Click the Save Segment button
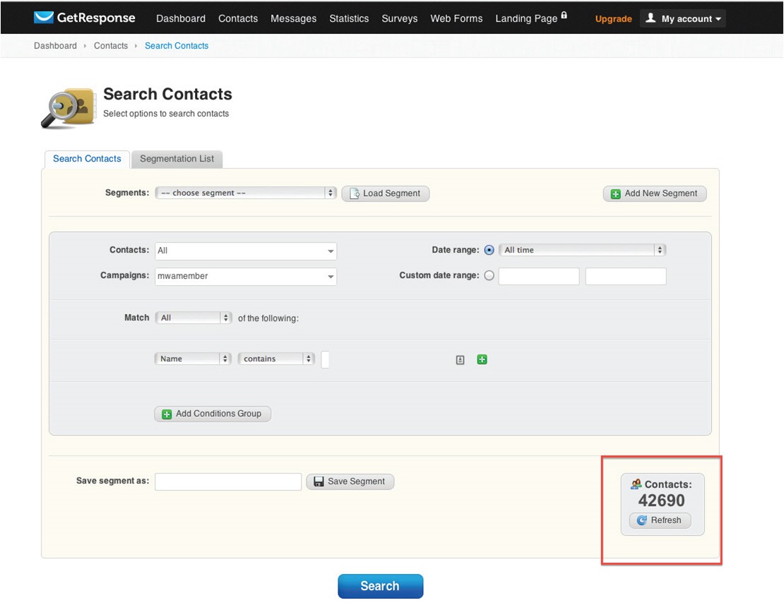This screenshot has height=610, width=784. click(x=350, y=482)
